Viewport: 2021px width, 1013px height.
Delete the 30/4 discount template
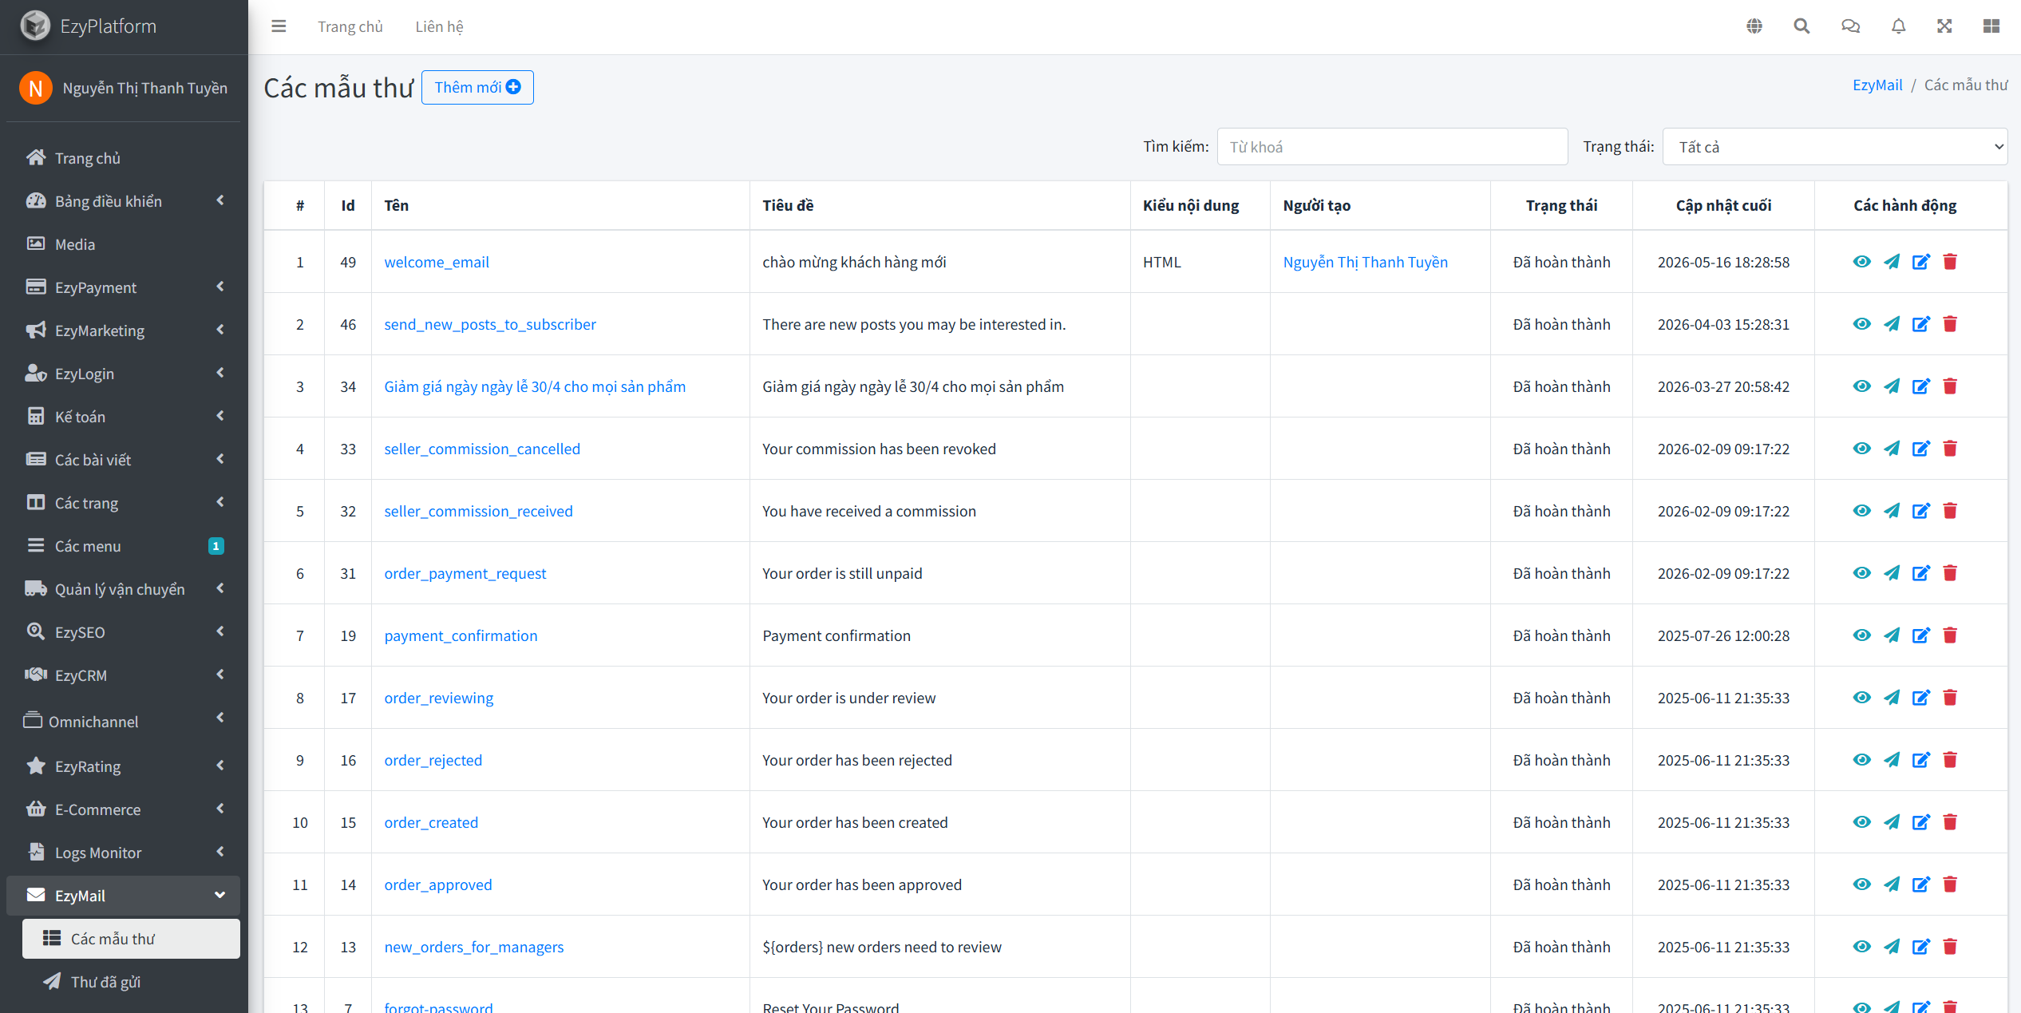(1950, 386)
